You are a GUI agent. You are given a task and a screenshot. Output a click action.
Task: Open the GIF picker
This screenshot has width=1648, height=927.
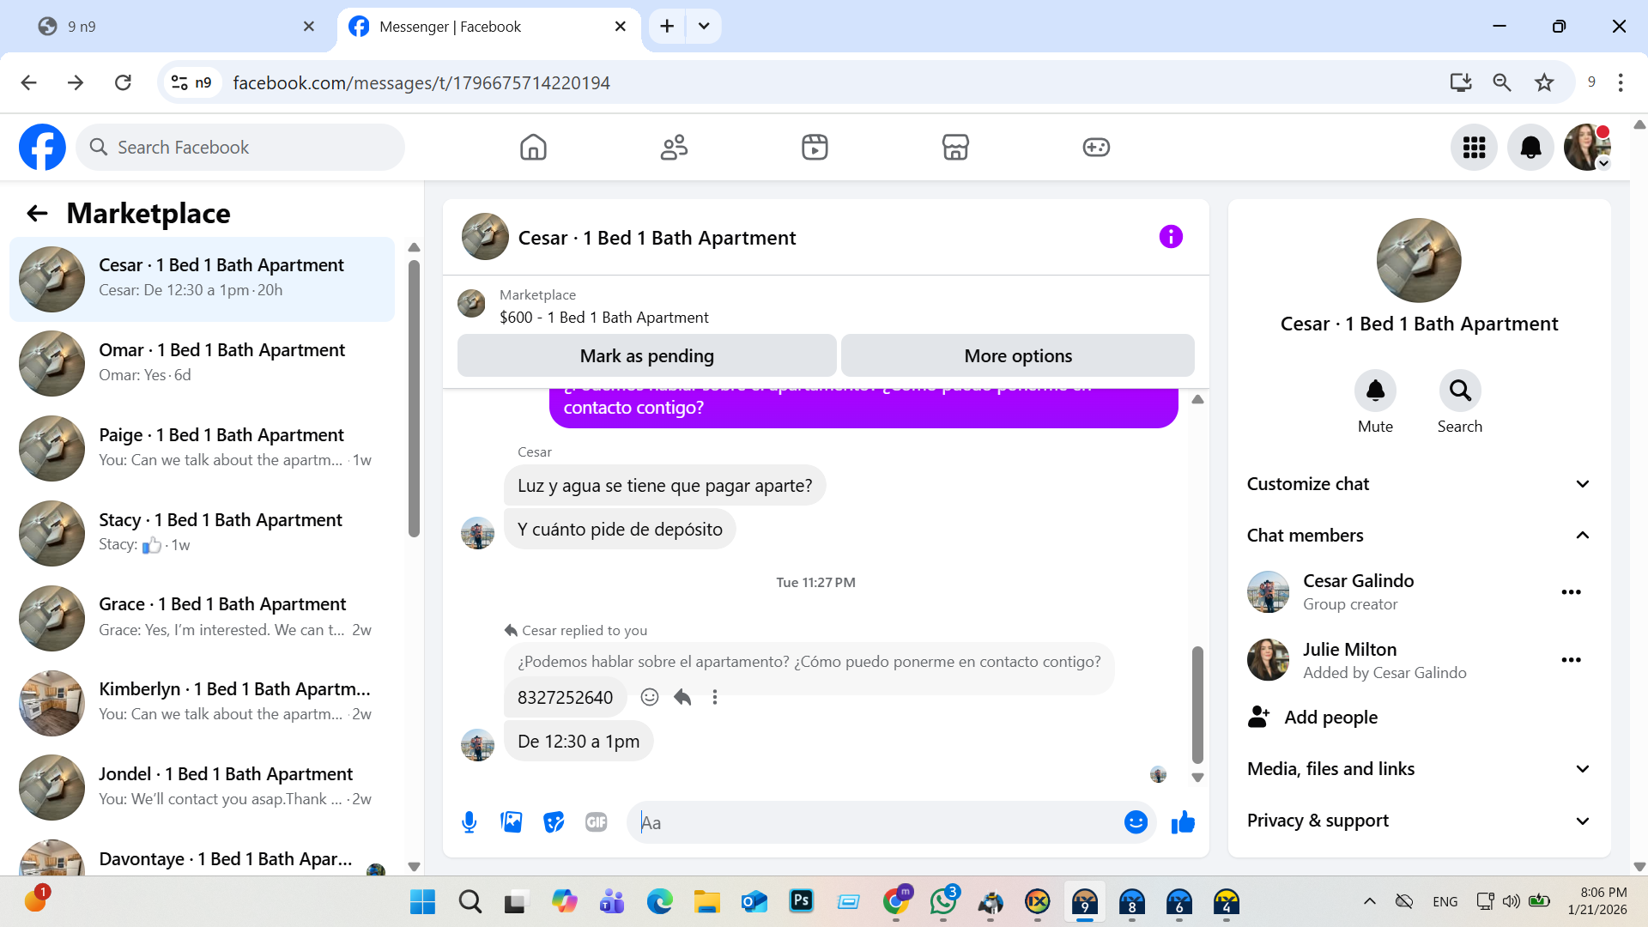[596, 822]
